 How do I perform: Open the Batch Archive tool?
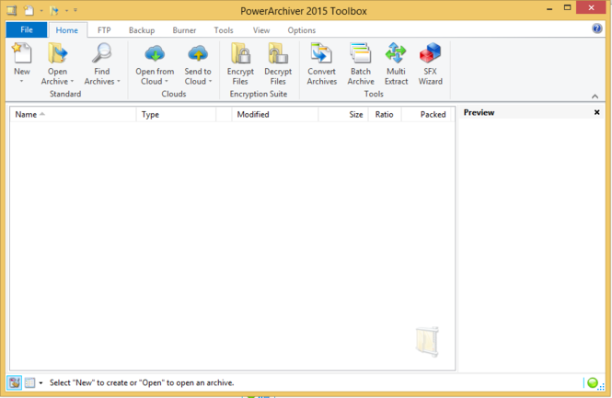(x=361, y=64)
